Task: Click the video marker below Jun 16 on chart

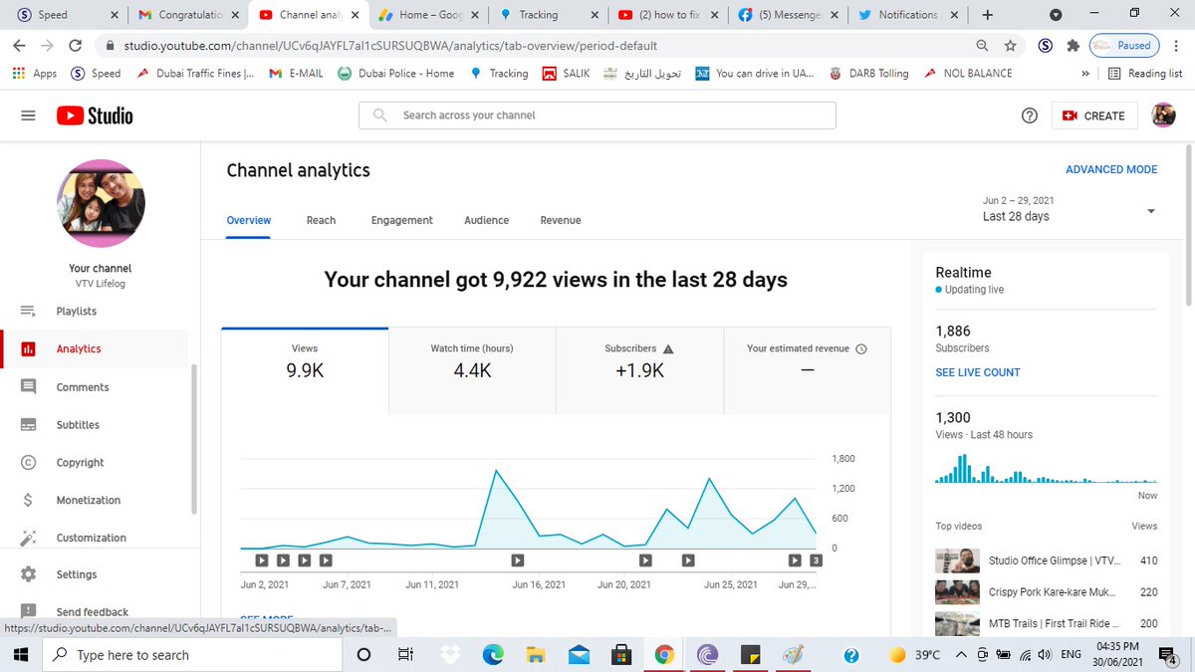Action: coord(517,560)
